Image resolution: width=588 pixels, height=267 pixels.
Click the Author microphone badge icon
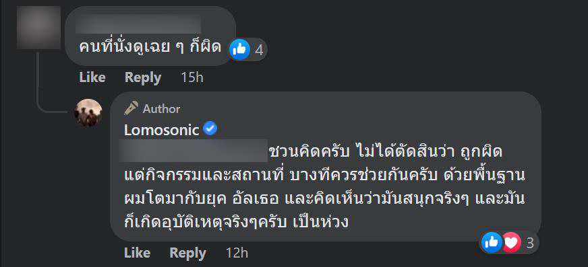pos(131,108)
